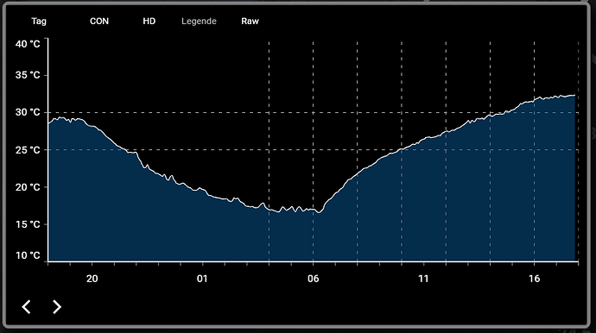Show the Legende of the chart
Viewport: 596px width, 333px height.
pos(199,22)
